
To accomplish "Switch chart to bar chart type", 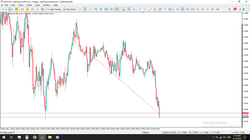I will coord(80,9).
